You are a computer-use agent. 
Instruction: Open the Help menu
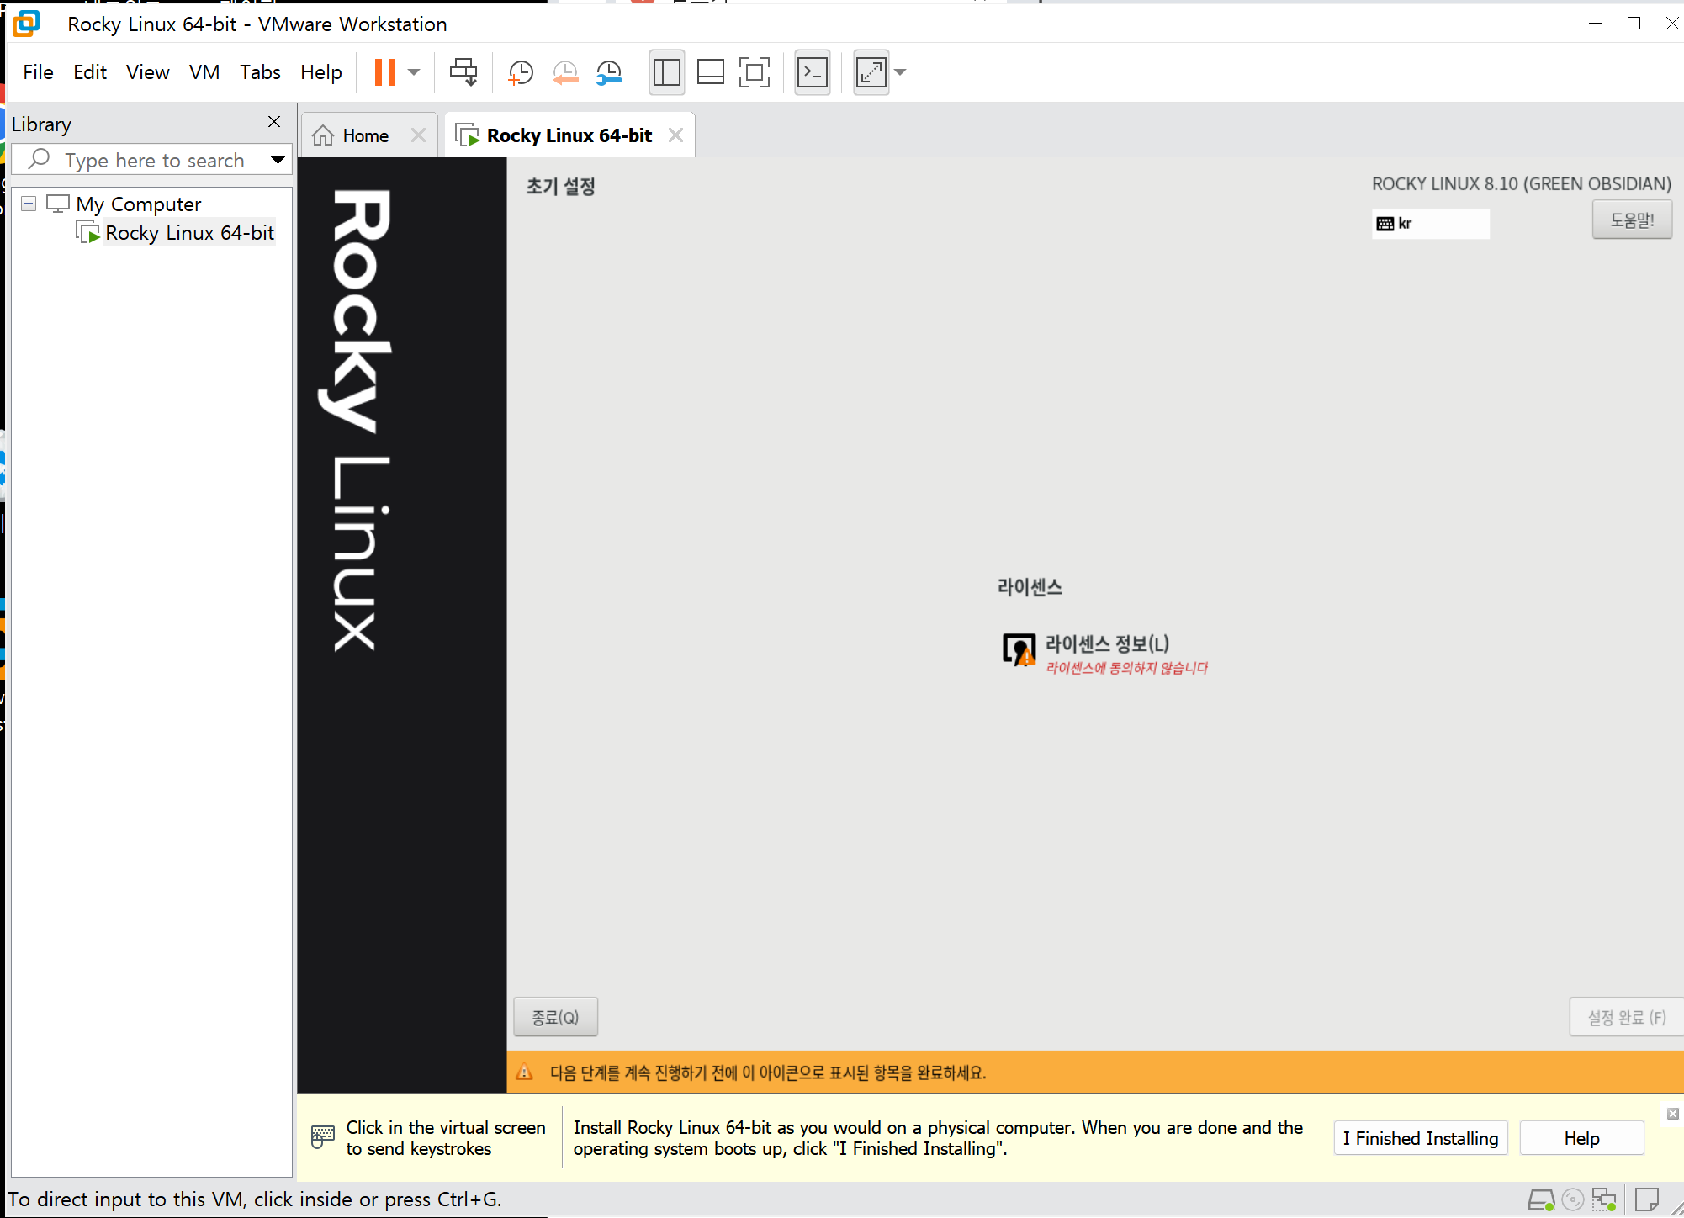(321, 72)
